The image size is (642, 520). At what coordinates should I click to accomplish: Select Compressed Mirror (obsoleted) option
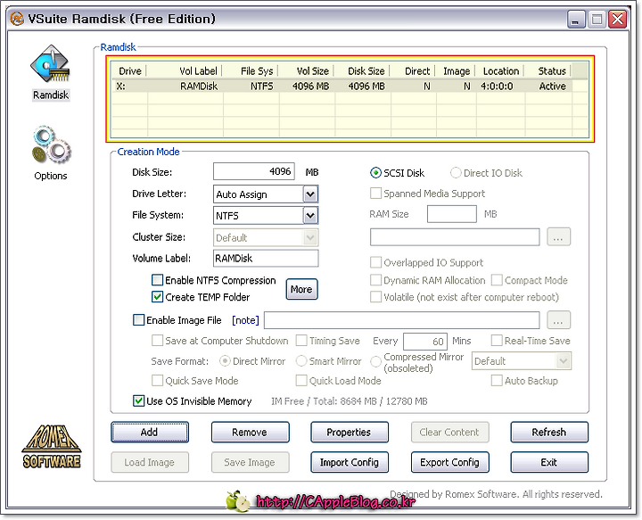pyautogui.click(x=375, y=362)
